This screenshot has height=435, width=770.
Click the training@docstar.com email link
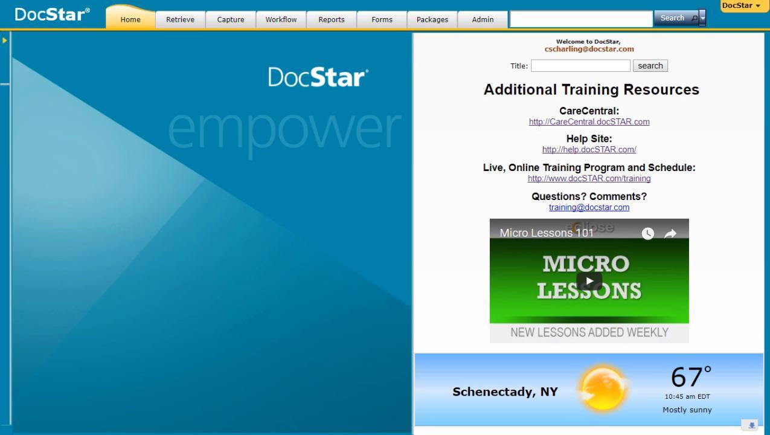tap(589, 207)
